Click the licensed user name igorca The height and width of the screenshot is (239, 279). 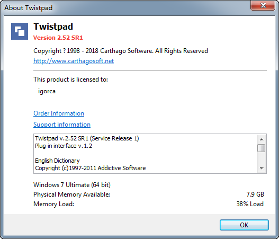click(x=47, y=91)
